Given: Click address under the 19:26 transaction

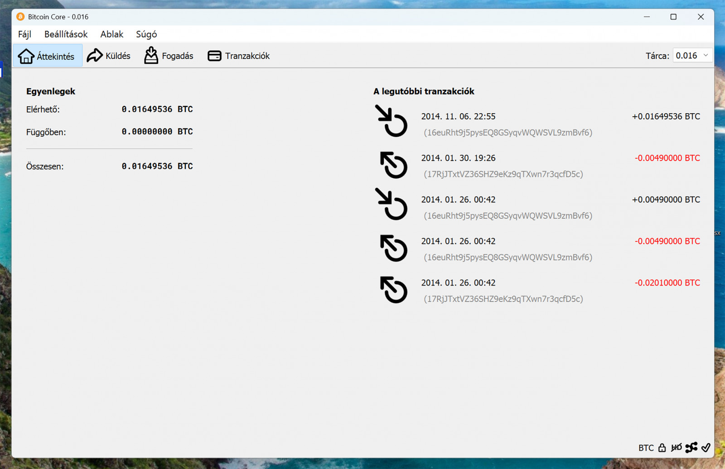Looking at the screenshot, I should (x=503, y=174).
